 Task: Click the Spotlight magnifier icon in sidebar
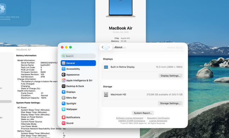coord(63,103)
